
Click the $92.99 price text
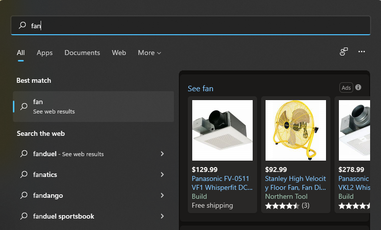(276, 170)
